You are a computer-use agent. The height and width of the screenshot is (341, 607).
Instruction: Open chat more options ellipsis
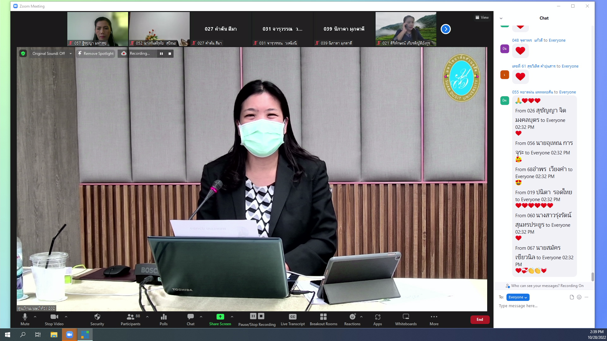point(586,297)
